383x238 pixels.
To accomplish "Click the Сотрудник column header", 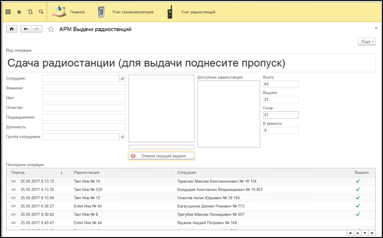I will 261,172.
